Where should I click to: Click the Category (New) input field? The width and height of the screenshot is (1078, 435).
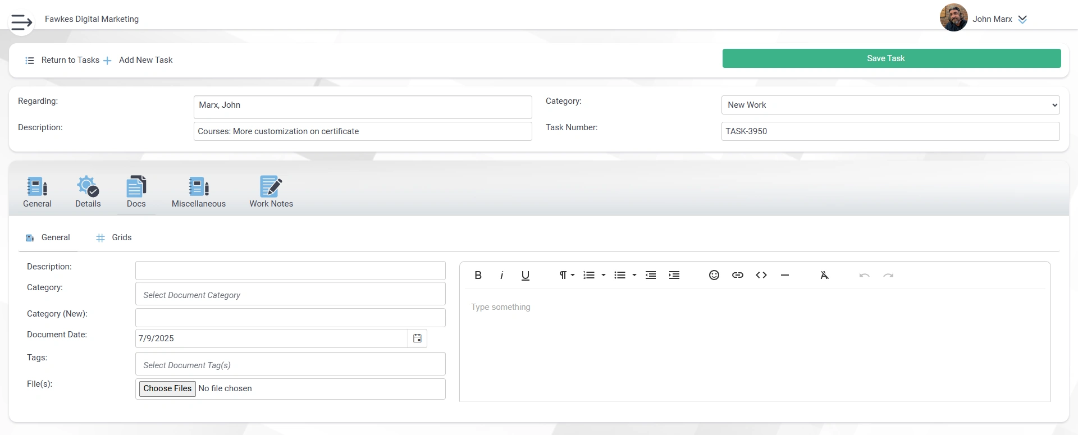[x=290, y=318]
